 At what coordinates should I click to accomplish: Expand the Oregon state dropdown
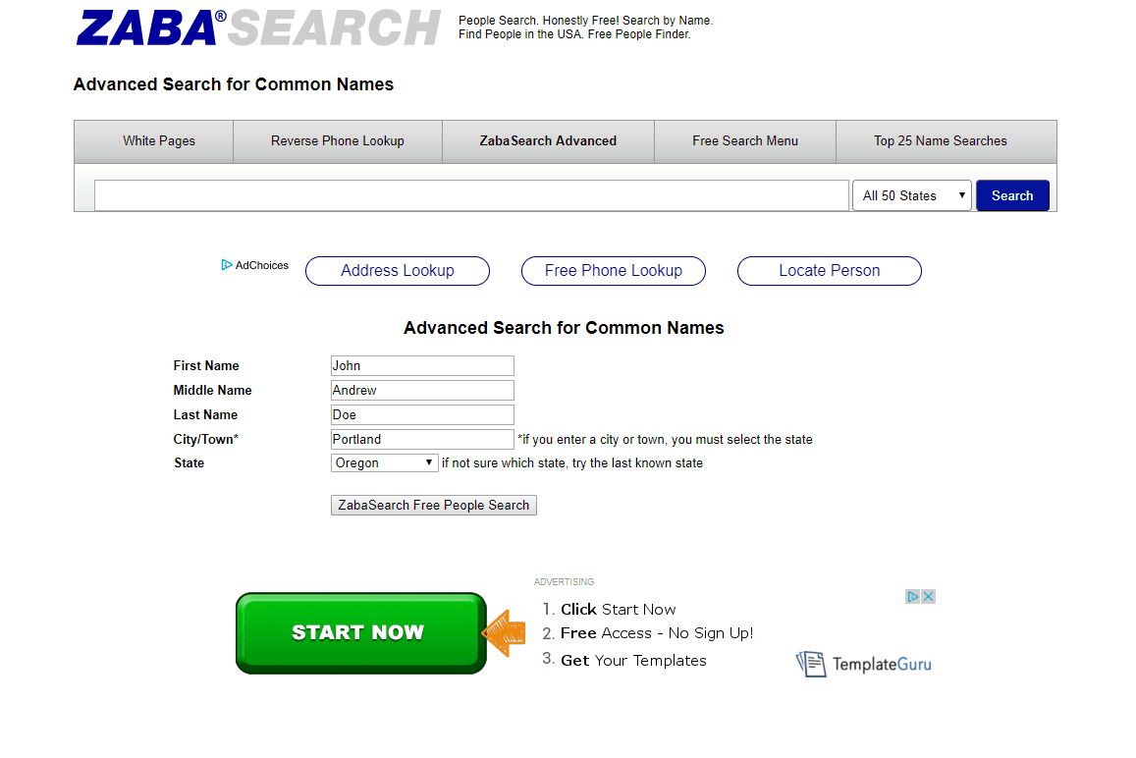click(384, 462)
